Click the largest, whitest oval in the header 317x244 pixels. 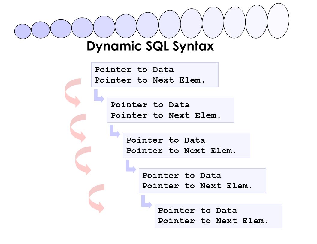[x=278, y=21]
